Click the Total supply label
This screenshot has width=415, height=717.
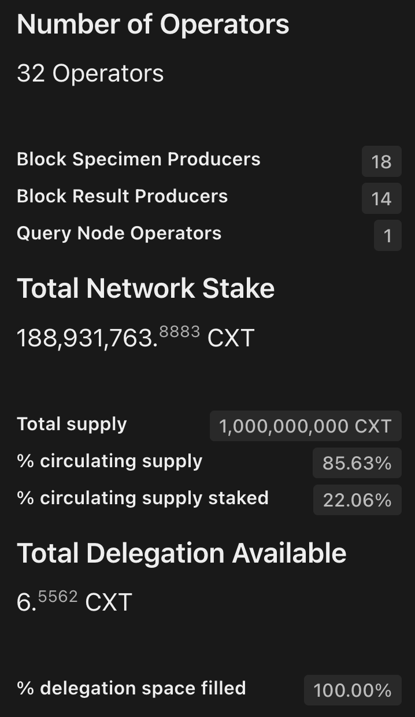pyautogui.click(x=72, y=424)
